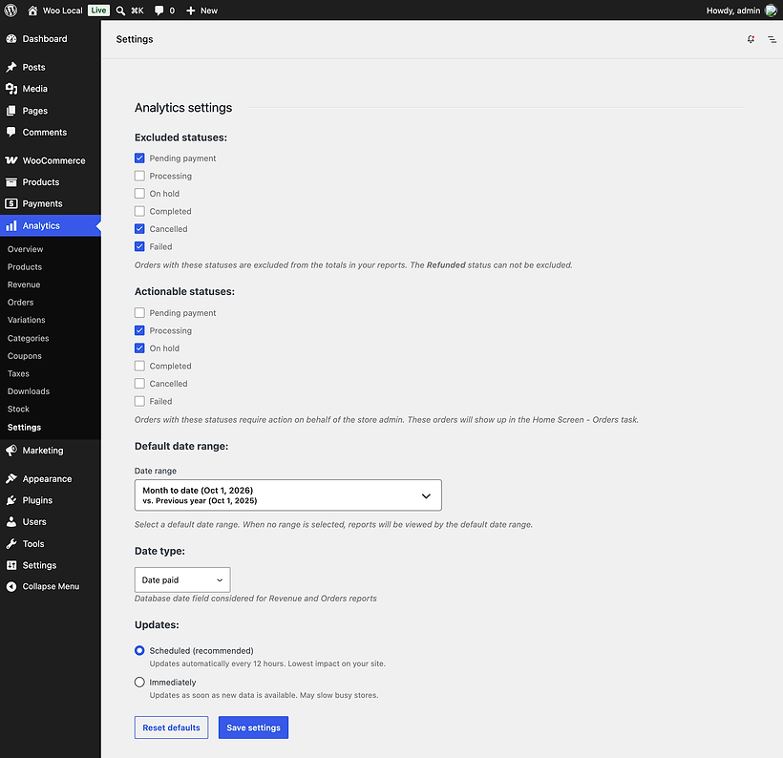Click the Media library icon
Viewport: 783px width, 758px height.
11,89
